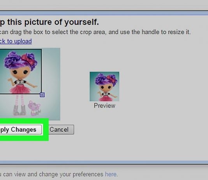Click the crop instructions text line

[95, 32]
